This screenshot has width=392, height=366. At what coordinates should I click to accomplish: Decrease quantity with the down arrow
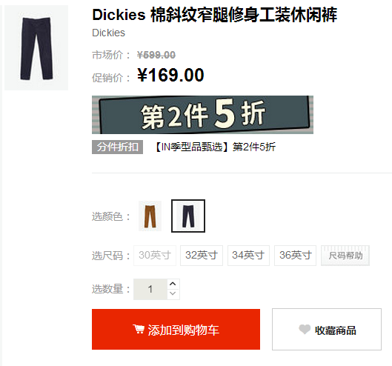(173, 294)
